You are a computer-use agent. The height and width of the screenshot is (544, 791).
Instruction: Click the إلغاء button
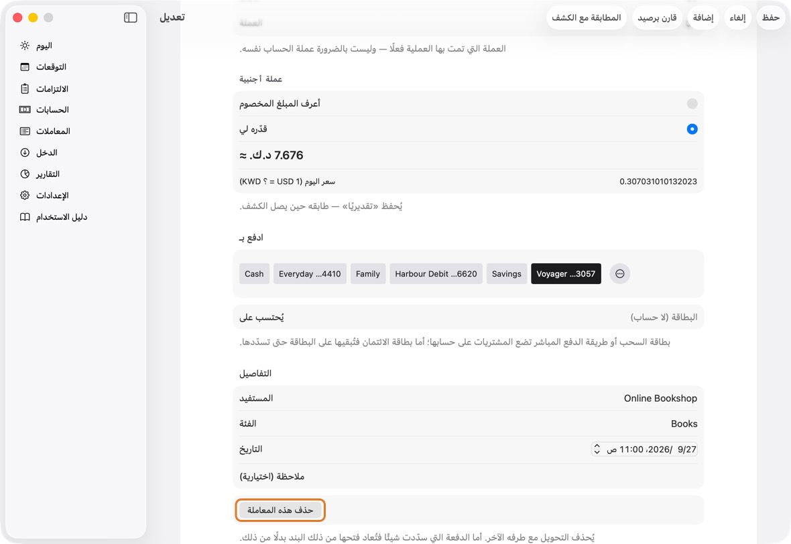pos(737,17)
